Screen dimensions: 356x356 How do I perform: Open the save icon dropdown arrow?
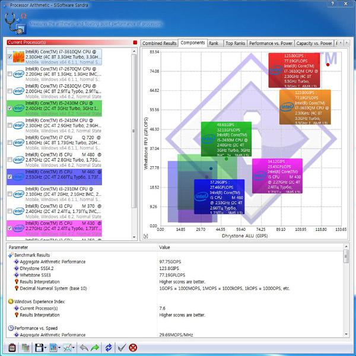pyautogui.click(x=45, y=348)
